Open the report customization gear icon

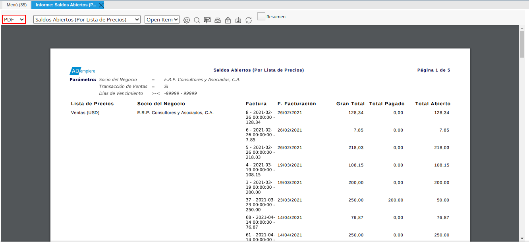coord(187,20)
